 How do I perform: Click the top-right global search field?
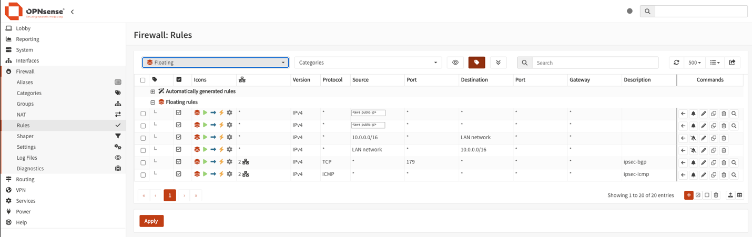(701, 11)
